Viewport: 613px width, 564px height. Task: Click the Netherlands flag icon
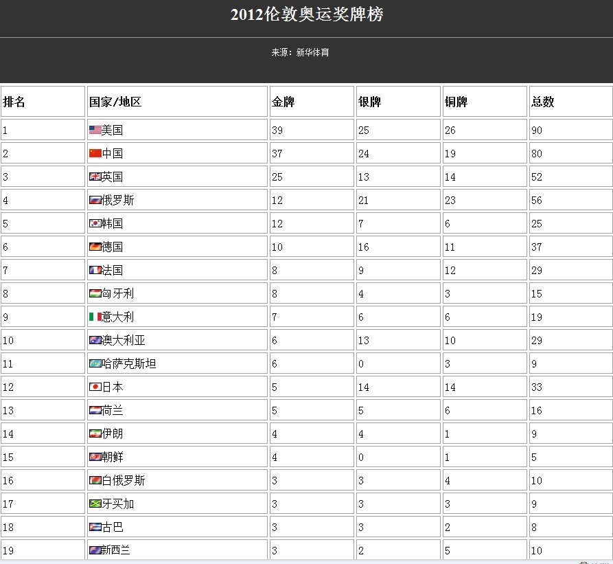click(x=95, y=410)
